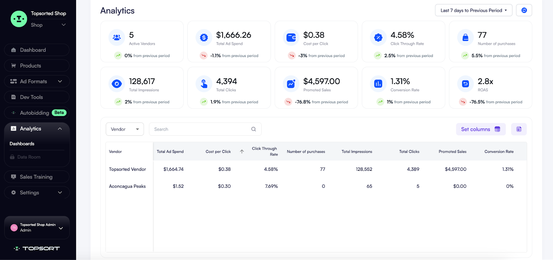Viewport: 553px width, 260px height.
Task: Click the 2.8x ROAS value
Action: coord(485,81)
